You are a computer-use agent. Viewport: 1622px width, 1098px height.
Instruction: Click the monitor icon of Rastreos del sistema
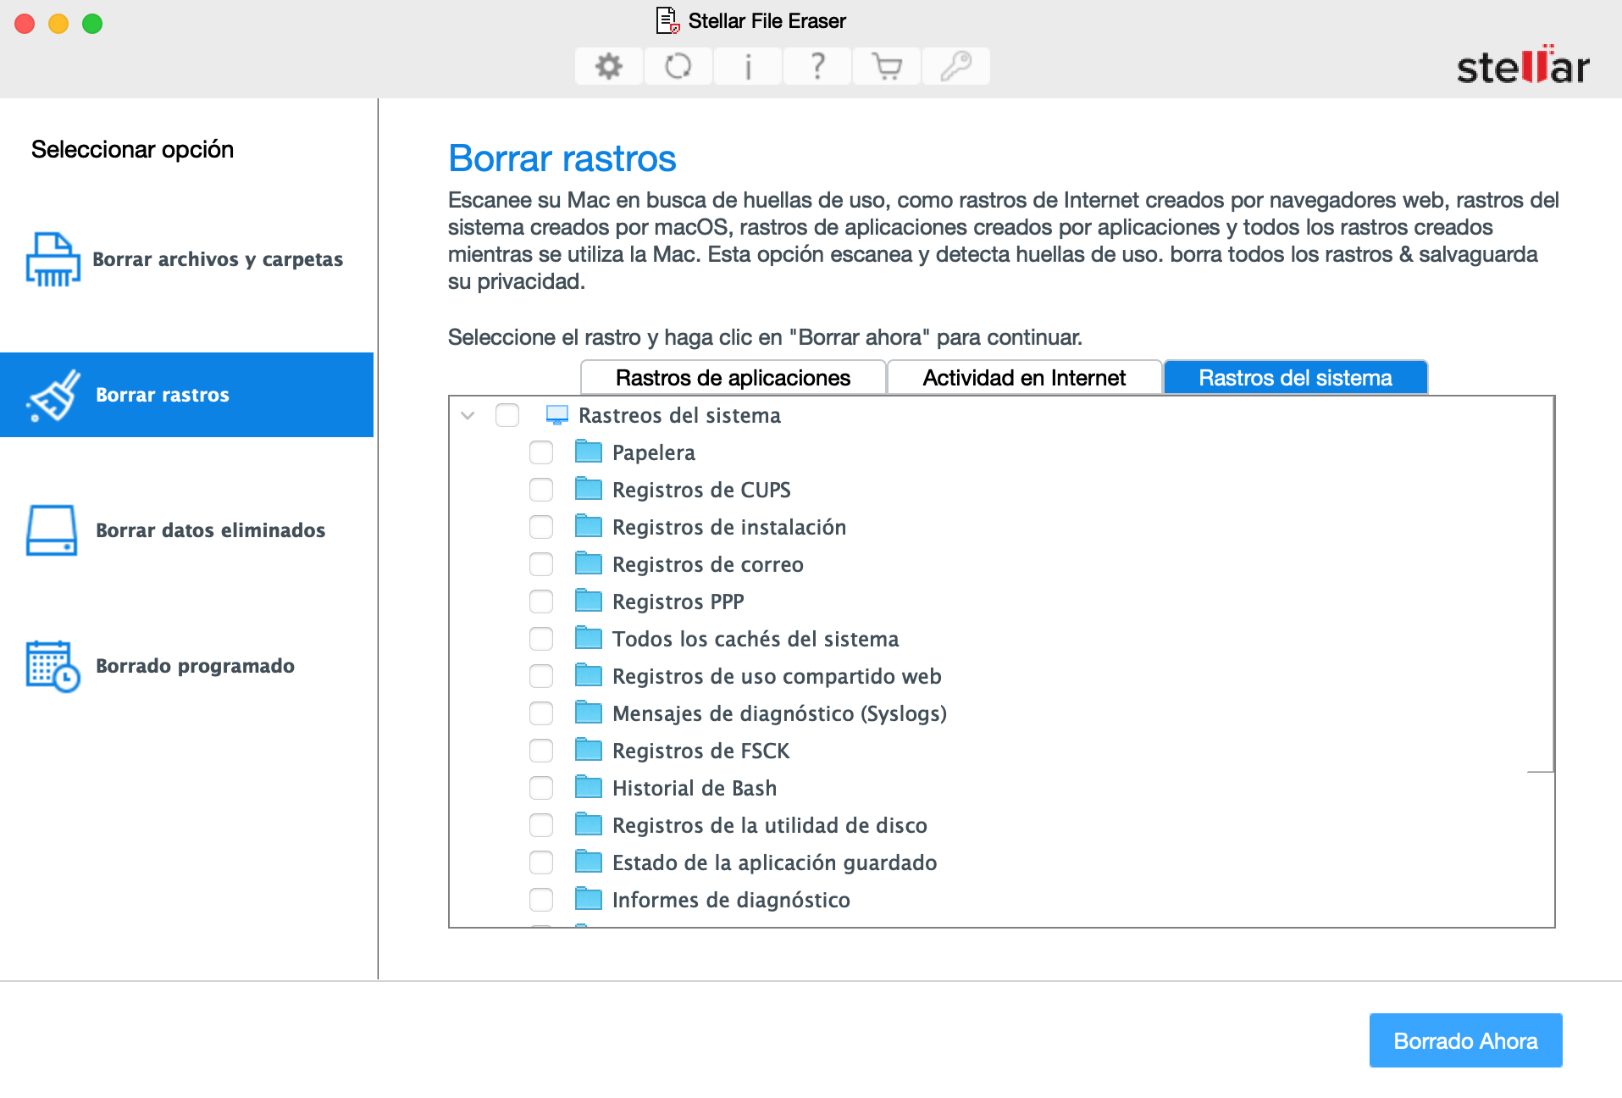(556, 415)
